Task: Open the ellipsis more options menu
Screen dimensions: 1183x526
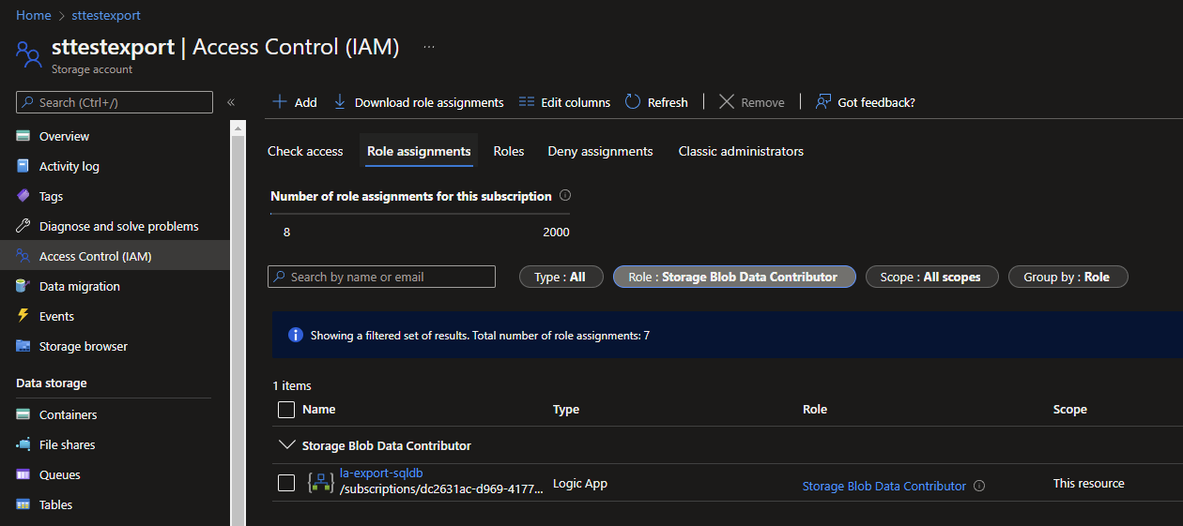Action: tap(429, 46)
